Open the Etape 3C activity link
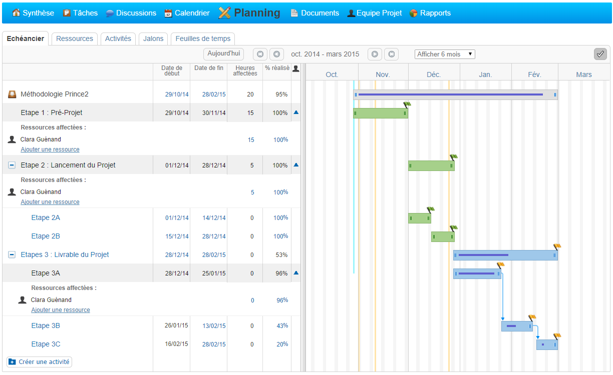Image resolution: width=613 pixels, height=375 pixels. [x=46, y=344]
